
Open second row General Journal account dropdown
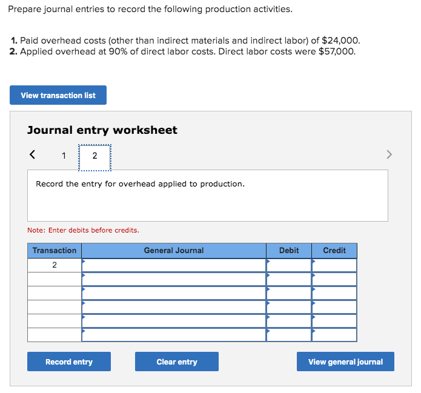coord(174,279)
